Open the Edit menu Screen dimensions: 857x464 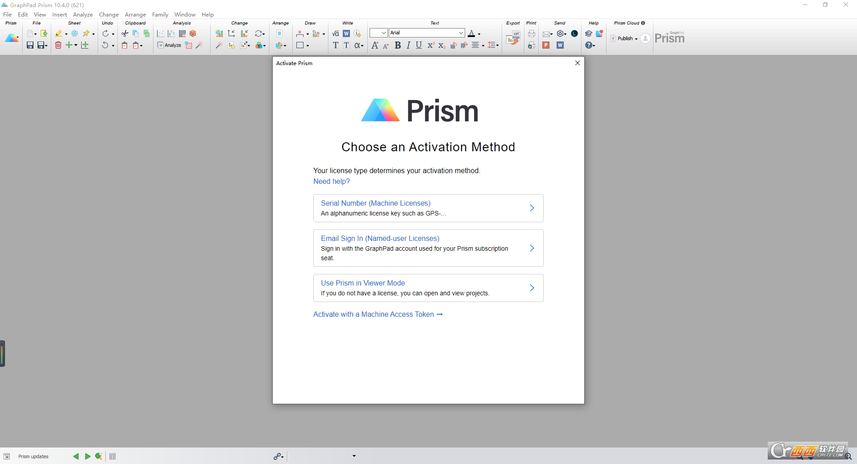[x=23, y=14]
